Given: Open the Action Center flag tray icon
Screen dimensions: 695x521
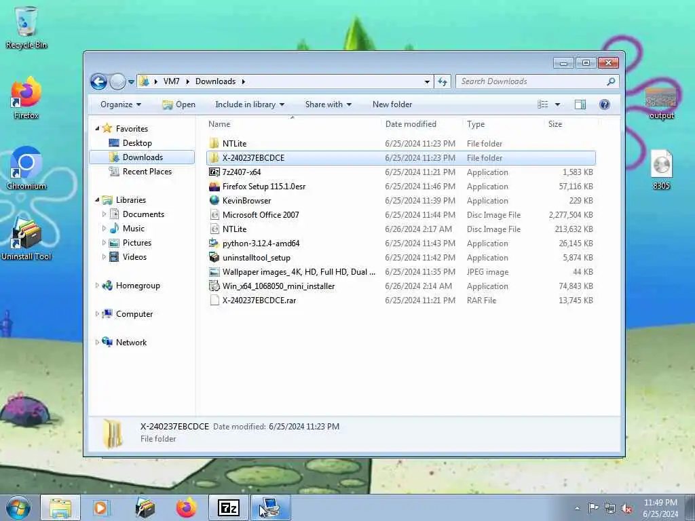Looking at the screenshot, I should (x=593, y=508).
